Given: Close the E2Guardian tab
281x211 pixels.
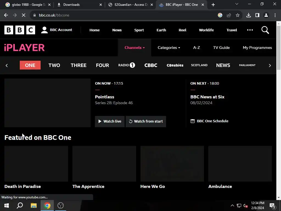Looking at the screenshot, I should click(x=152, y=5).
